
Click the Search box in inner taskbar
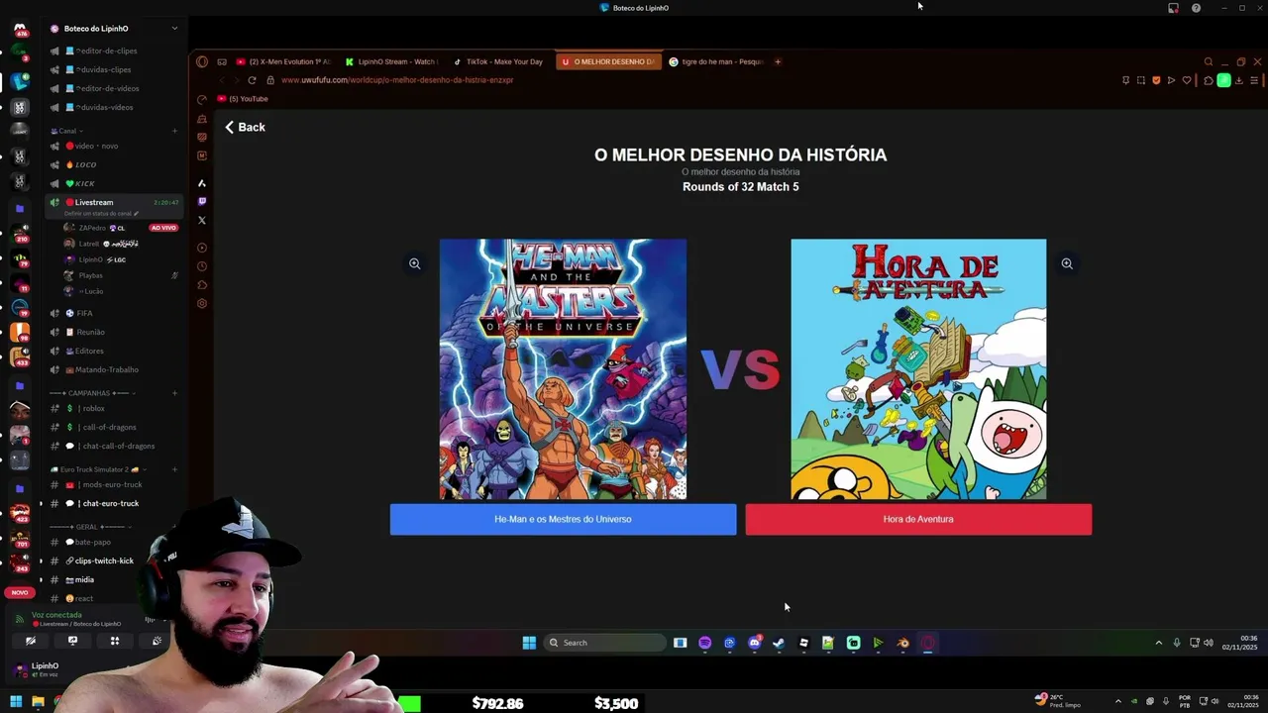(x=604, y=643)
